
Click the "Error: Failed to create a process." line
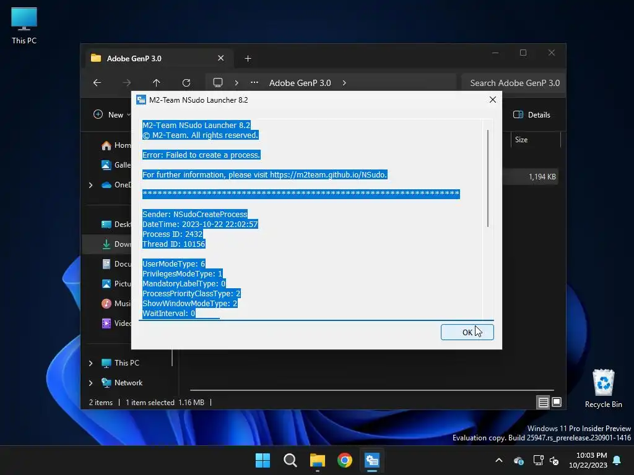(201, 155)
